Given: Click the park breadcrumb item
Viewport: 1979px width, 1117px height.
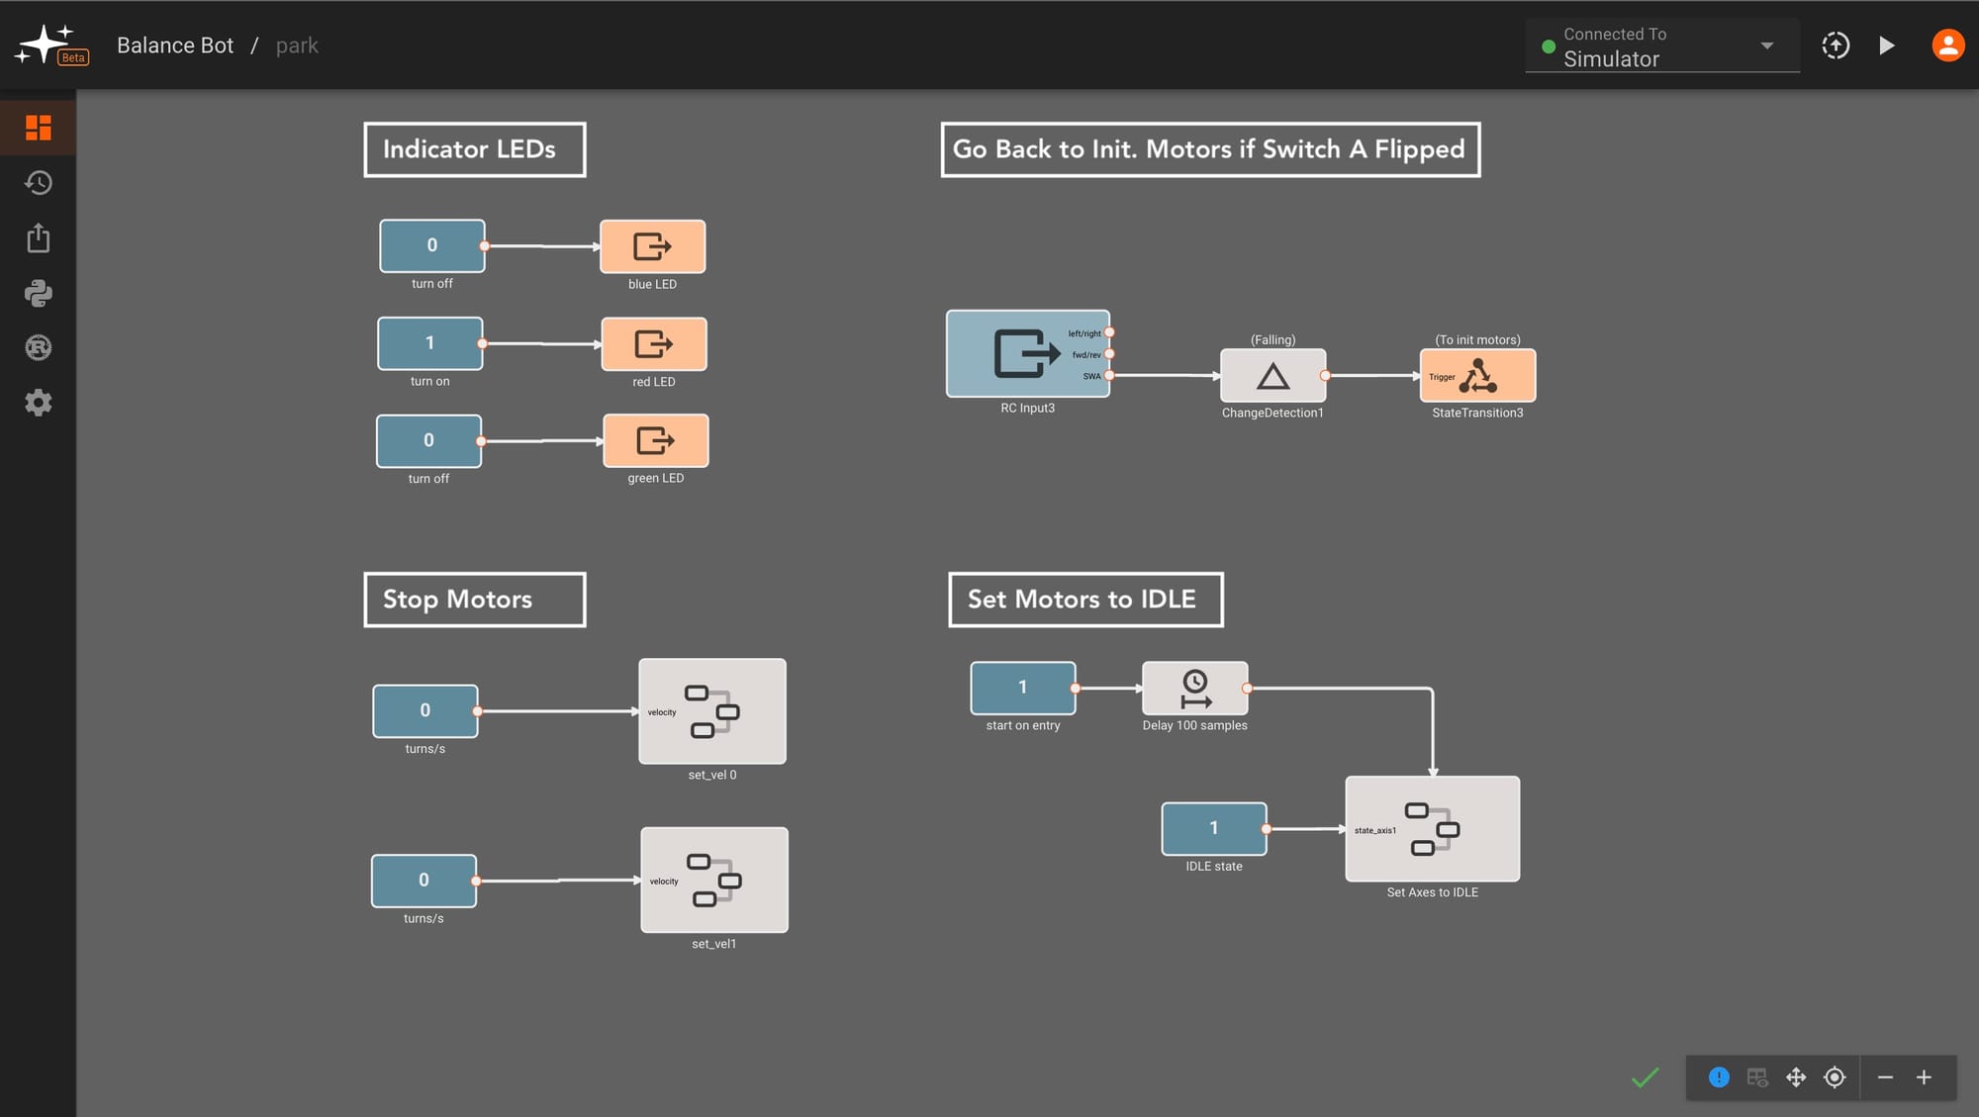Looking at the screenshot, I should 297,46.
